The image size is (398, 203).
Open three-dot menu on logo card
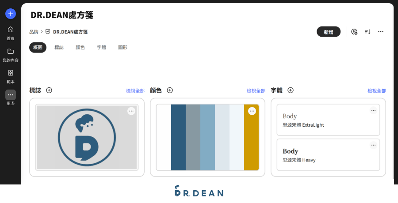point(131,111)
